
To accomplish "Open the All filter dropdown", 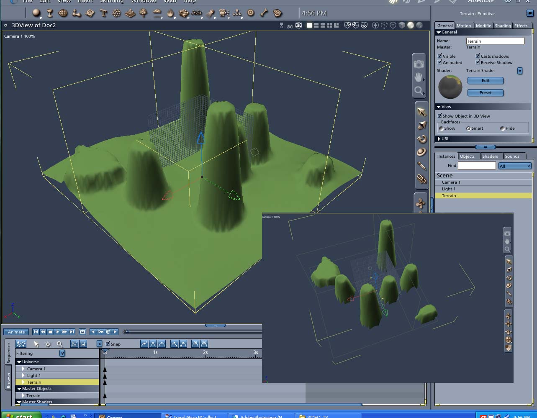I will [x=515, y=166].
